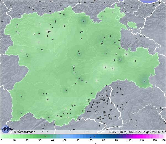The width and height of the screenshot is (166, 144).
Task: Click the scale value 40
Action: pyautogui.click(x=53, y=140)
